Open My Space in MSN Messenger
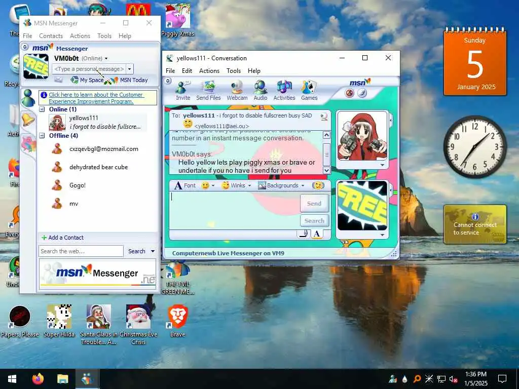The width and height of the screenshot is (519, 389). (x=87, y=80)
